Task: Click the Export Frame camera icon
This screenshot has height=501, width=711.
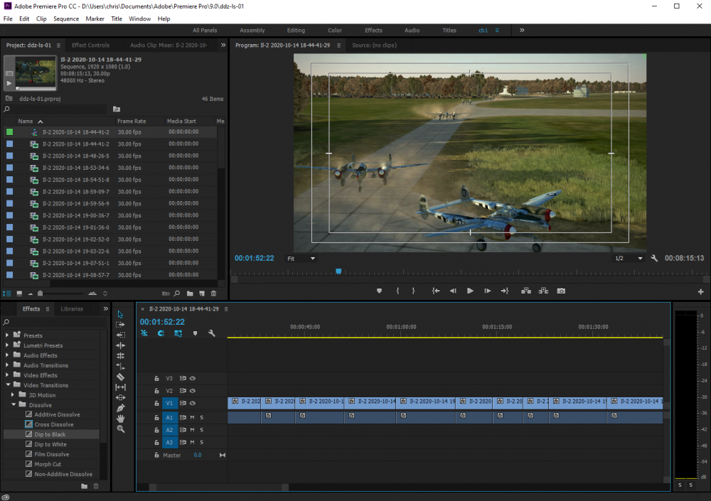Action: (x=561, y=291)
